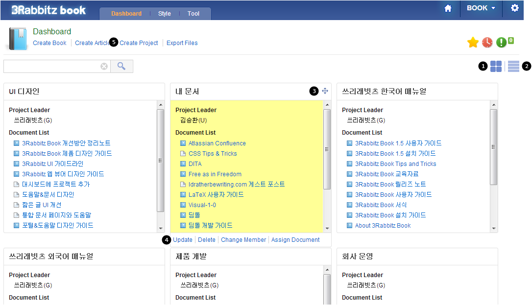
Task: Open LaTeX 사용자 가이드 document
Action: click(x=216, y=195)
